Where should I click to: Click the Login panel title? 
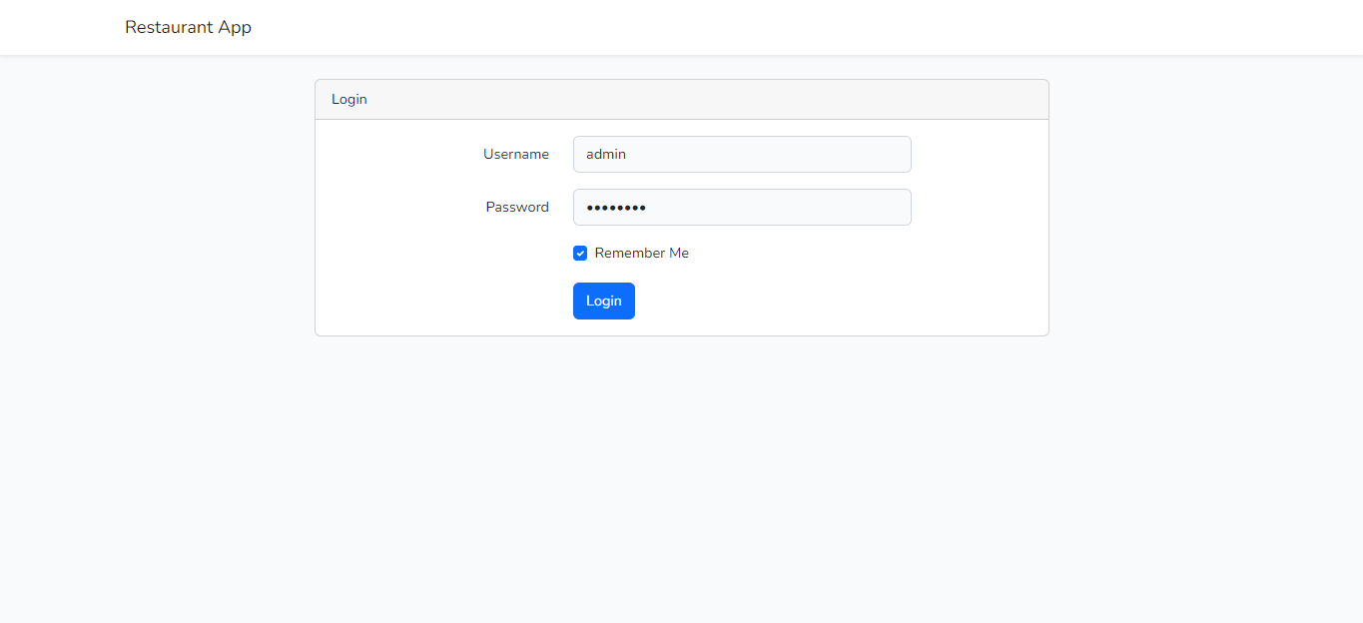[348, 99]
